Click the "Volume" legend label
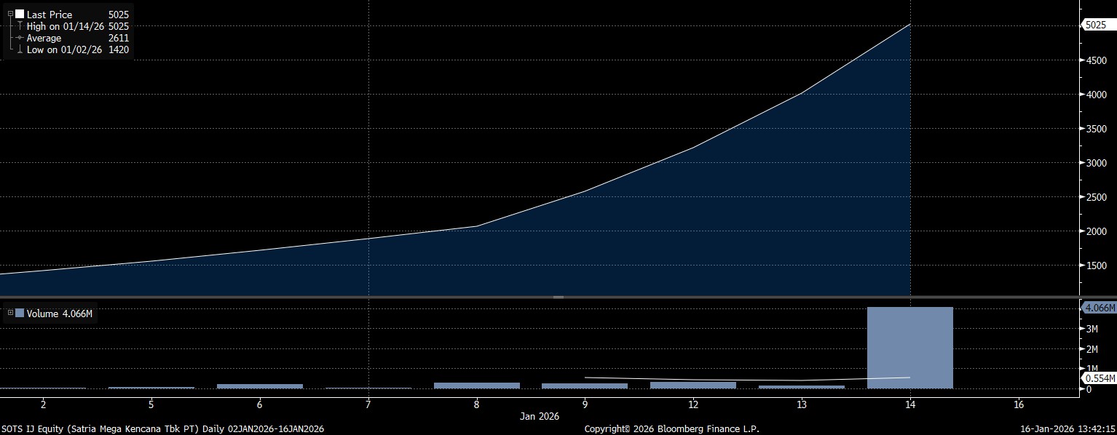The image size is (1117, 435). 42,314
